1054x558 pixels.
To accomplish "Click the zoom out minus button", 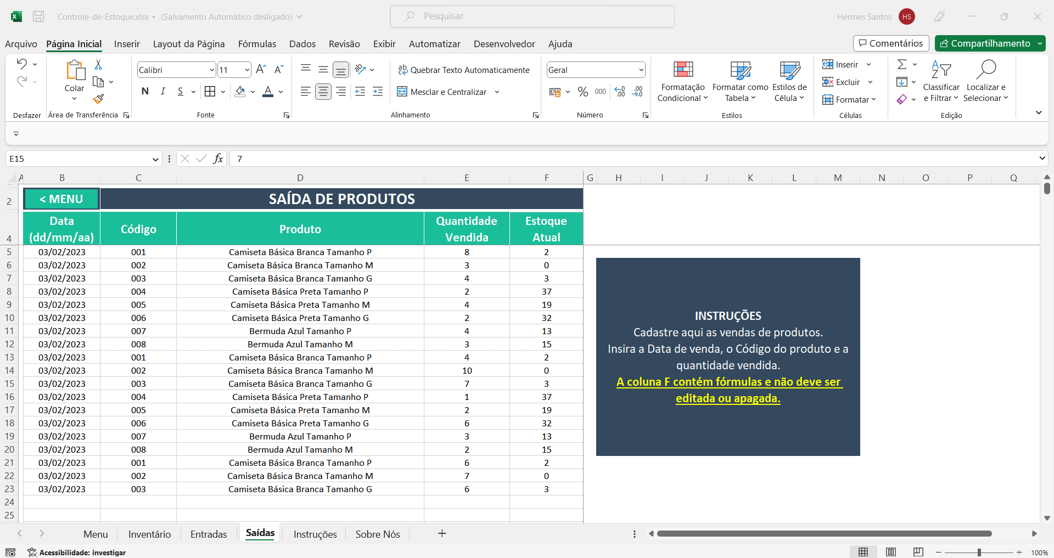I will point(939,553).
